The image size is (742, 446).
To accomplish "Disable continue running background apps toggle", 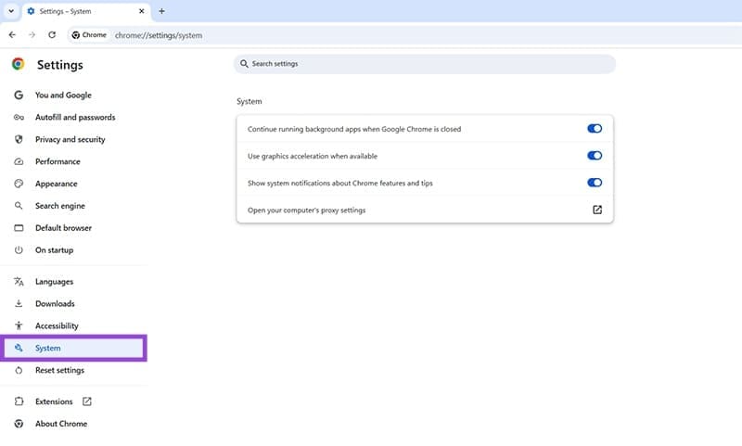I will tap(595, 129).
